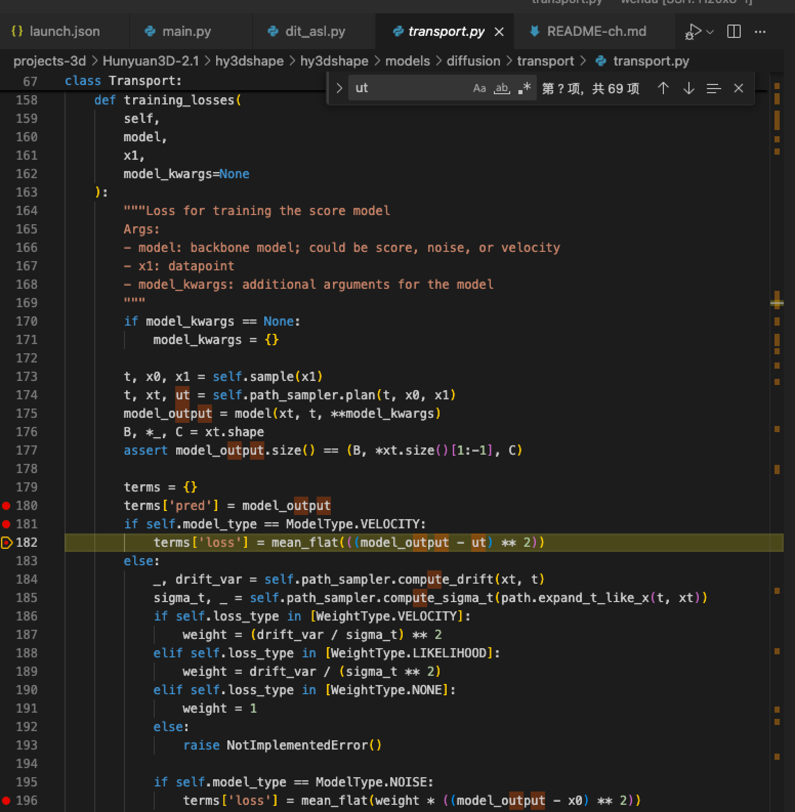Viewport: 795px width, 812px height.
Task: Remove the breakpoint on line 196
Action: pos(6,801)
